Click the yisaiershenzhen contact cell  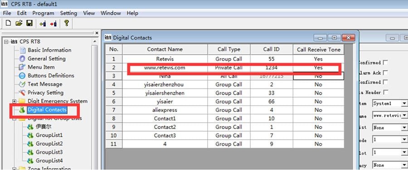(x=165, y=93)
